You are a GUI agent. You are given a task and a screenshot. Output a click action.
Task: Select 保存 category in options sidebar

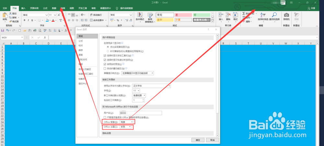click(x=87, y=50)
